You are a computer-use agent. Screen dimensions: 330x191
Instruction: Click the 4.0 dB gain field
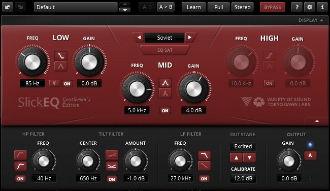[x=193, y=110]
